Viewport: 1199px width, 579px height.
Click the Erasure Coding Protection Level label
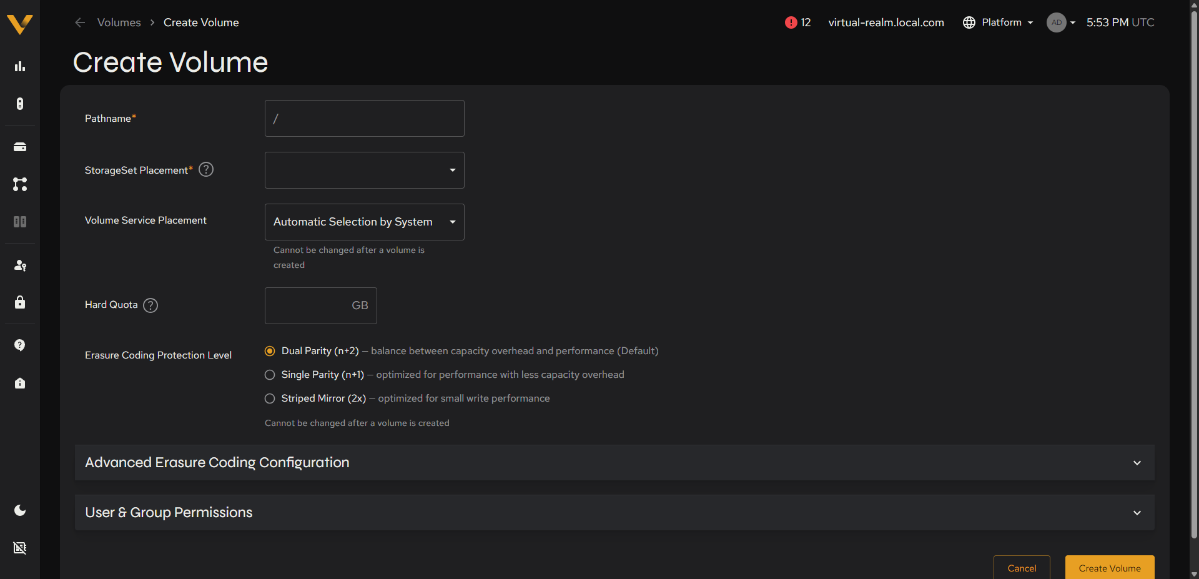(158, 355)
